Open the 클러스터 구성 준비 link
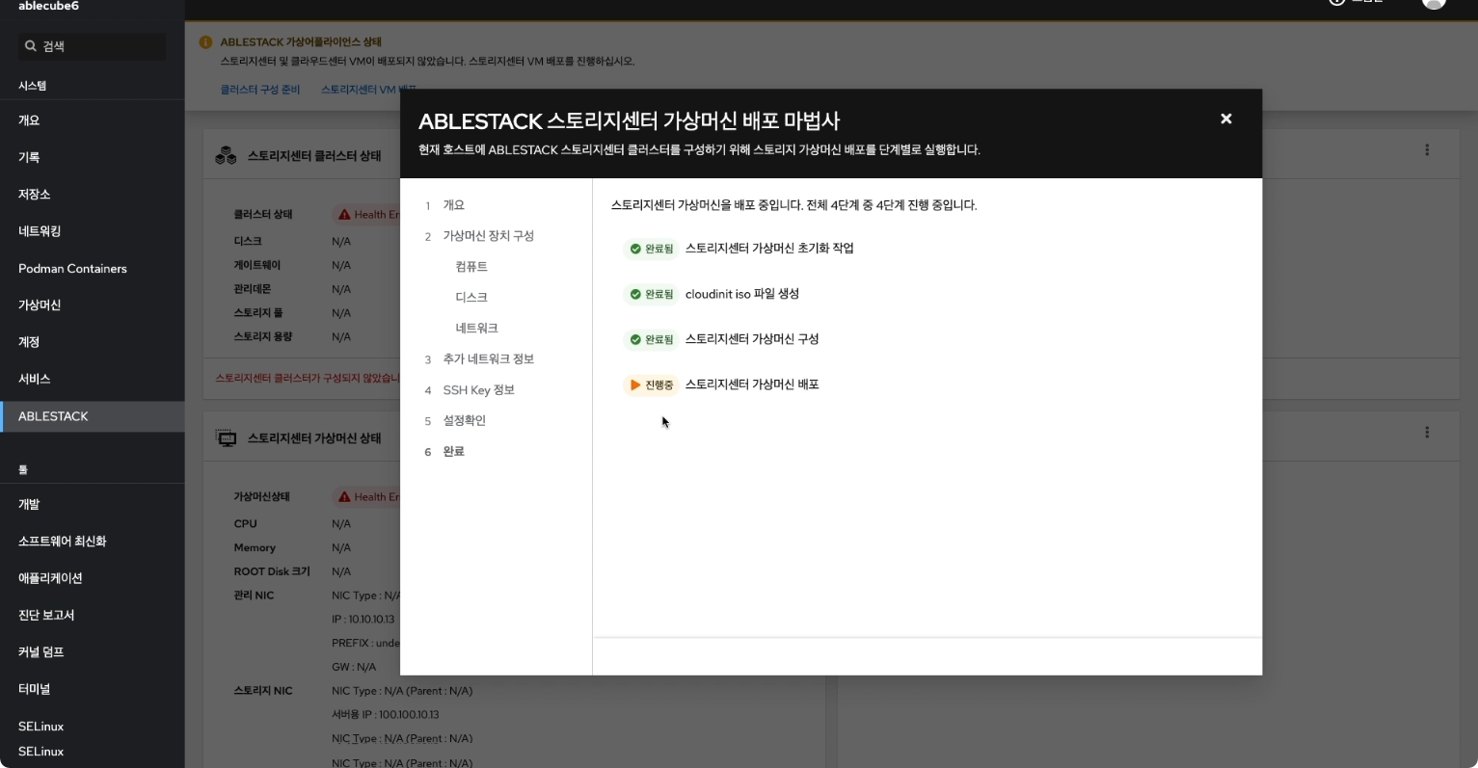 [x=260, y=90]
